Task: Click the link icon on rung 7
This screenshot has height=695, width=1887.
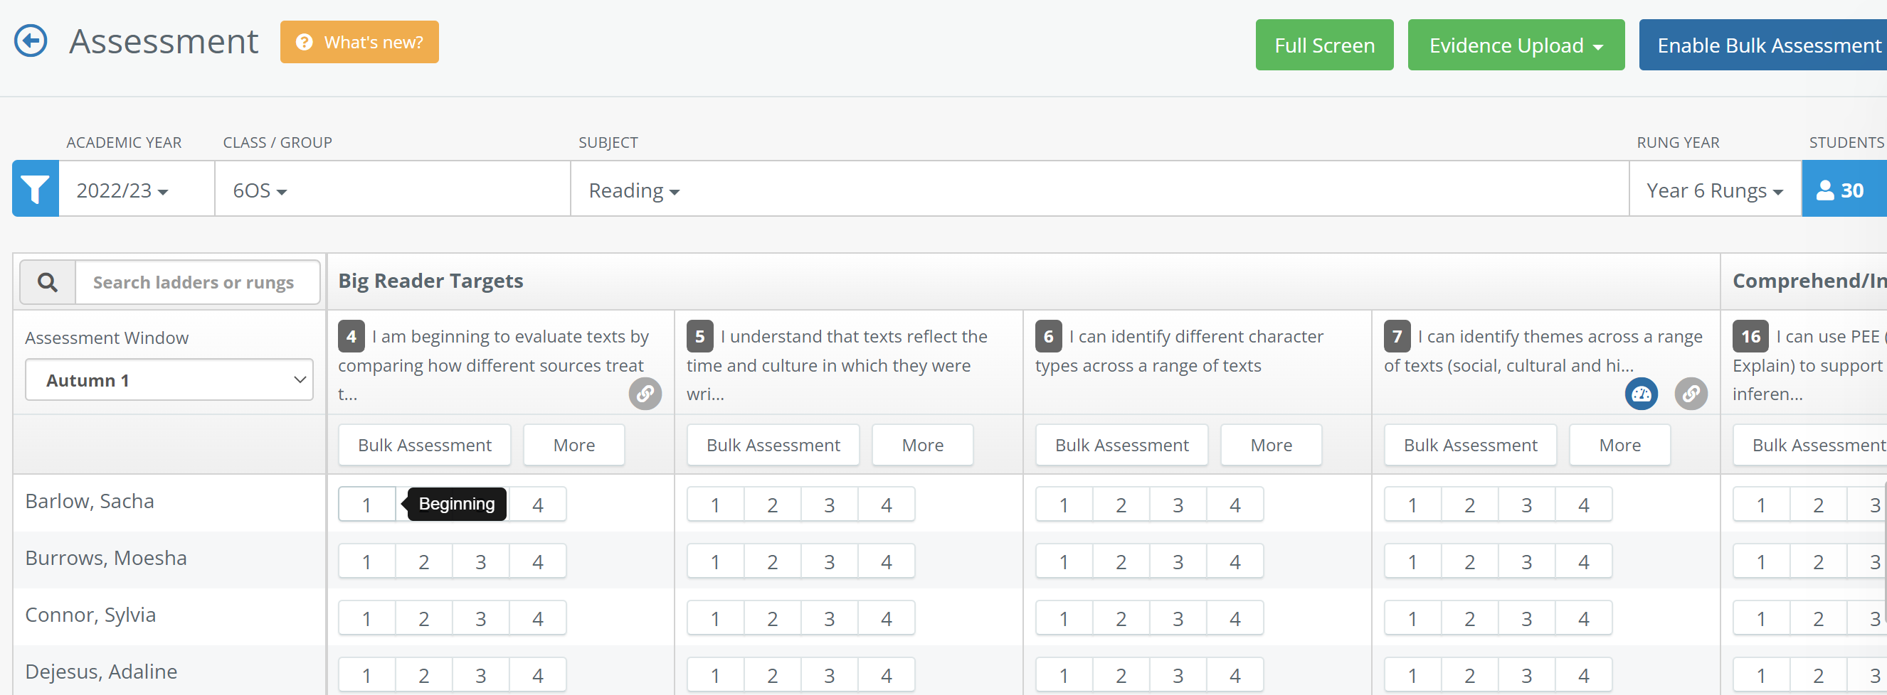Action: point(1691,394)
